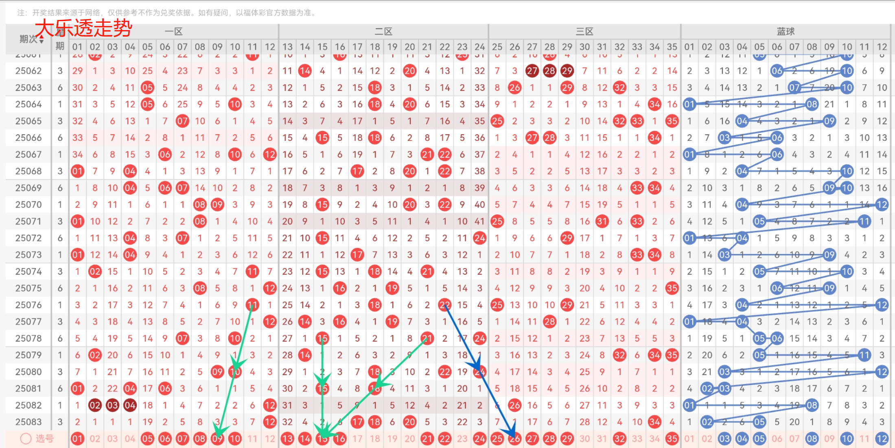
Task: Click issue number 25083 in 期次 column
Action: coord(28,422)
